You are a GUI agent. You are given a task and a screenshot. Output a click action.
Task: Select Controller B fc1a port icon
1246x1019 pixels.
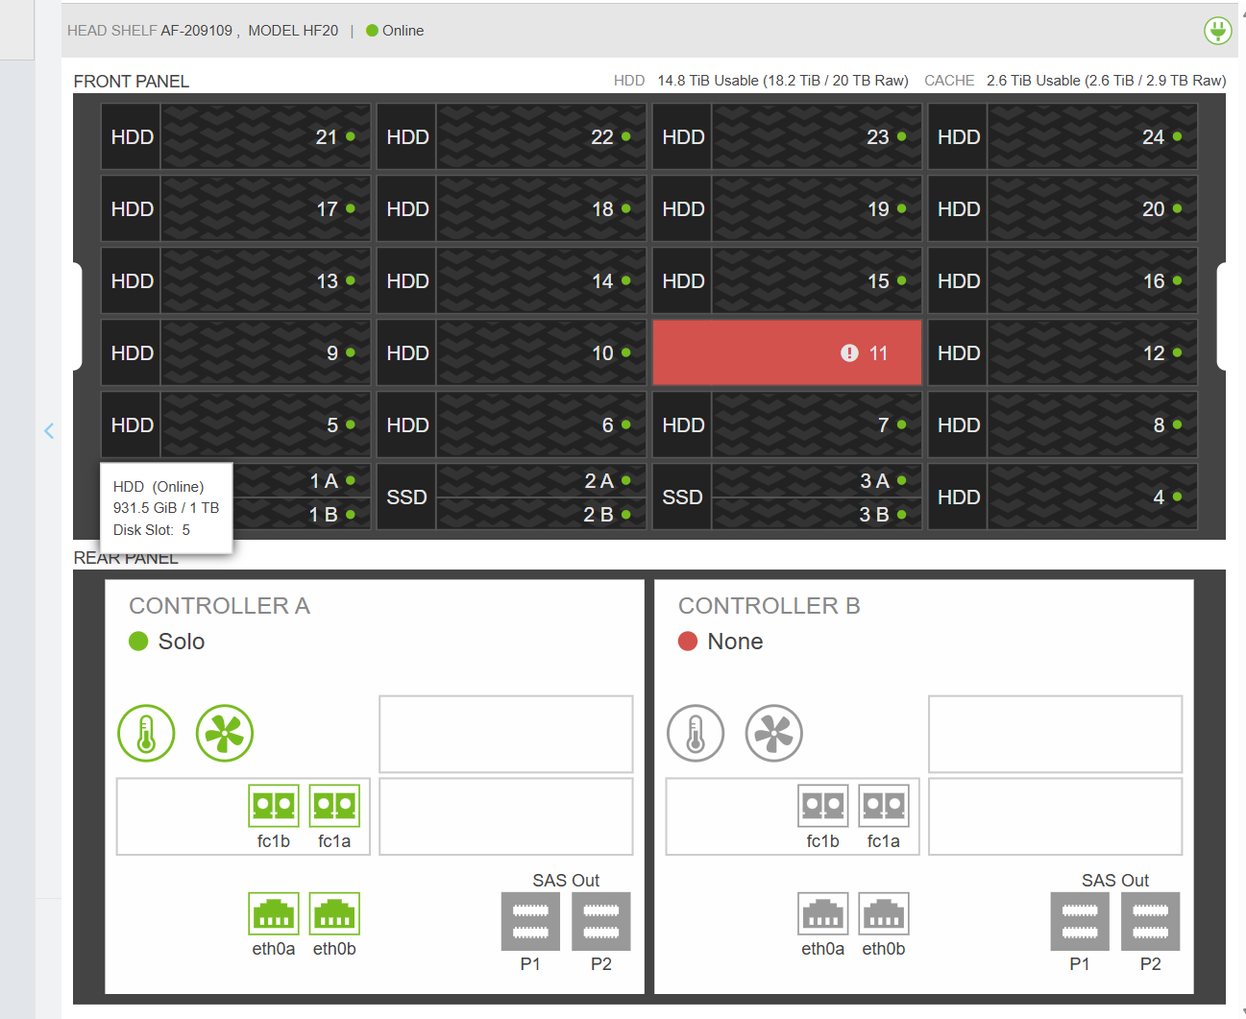coord(883,806)
